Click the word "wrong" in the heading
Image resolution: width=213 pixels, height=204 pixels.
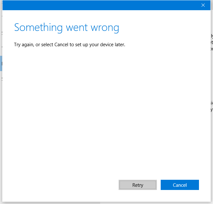(105, 28)
